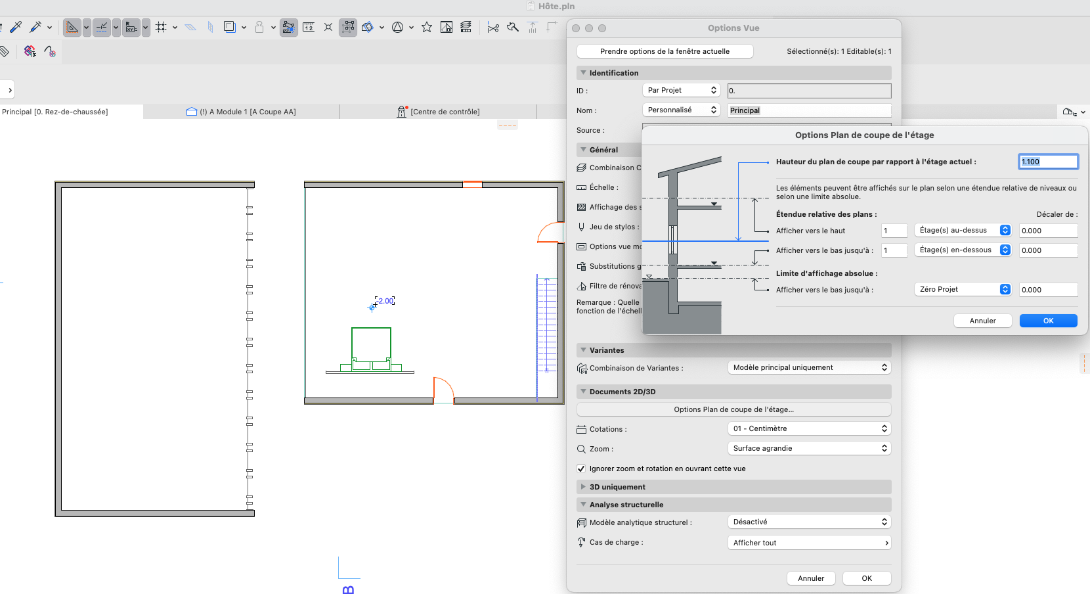
Task: Open the Cotations '01 - Centimètre' dropdown
Action: click(x=809, y=428)
